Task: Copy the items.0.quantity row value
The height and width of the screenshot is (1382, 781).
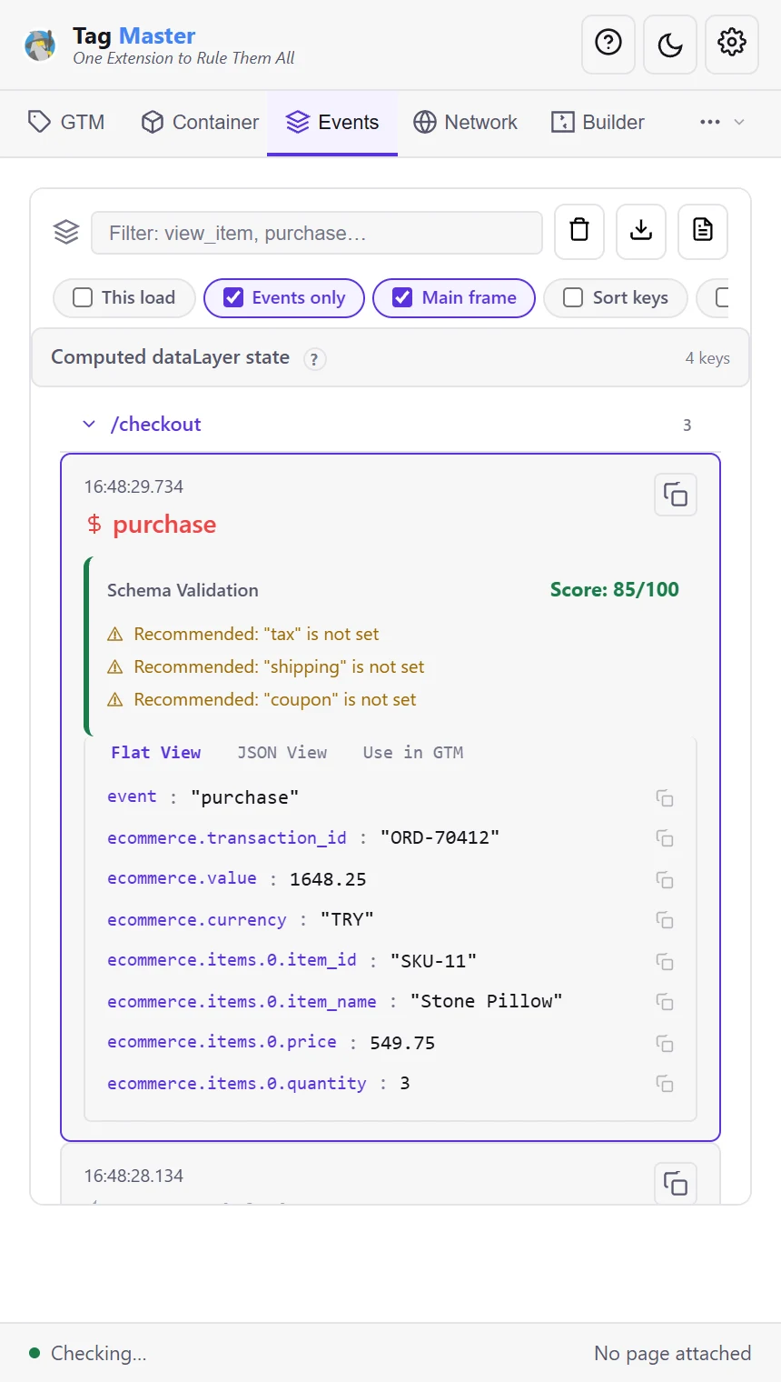Action: 665,1084
